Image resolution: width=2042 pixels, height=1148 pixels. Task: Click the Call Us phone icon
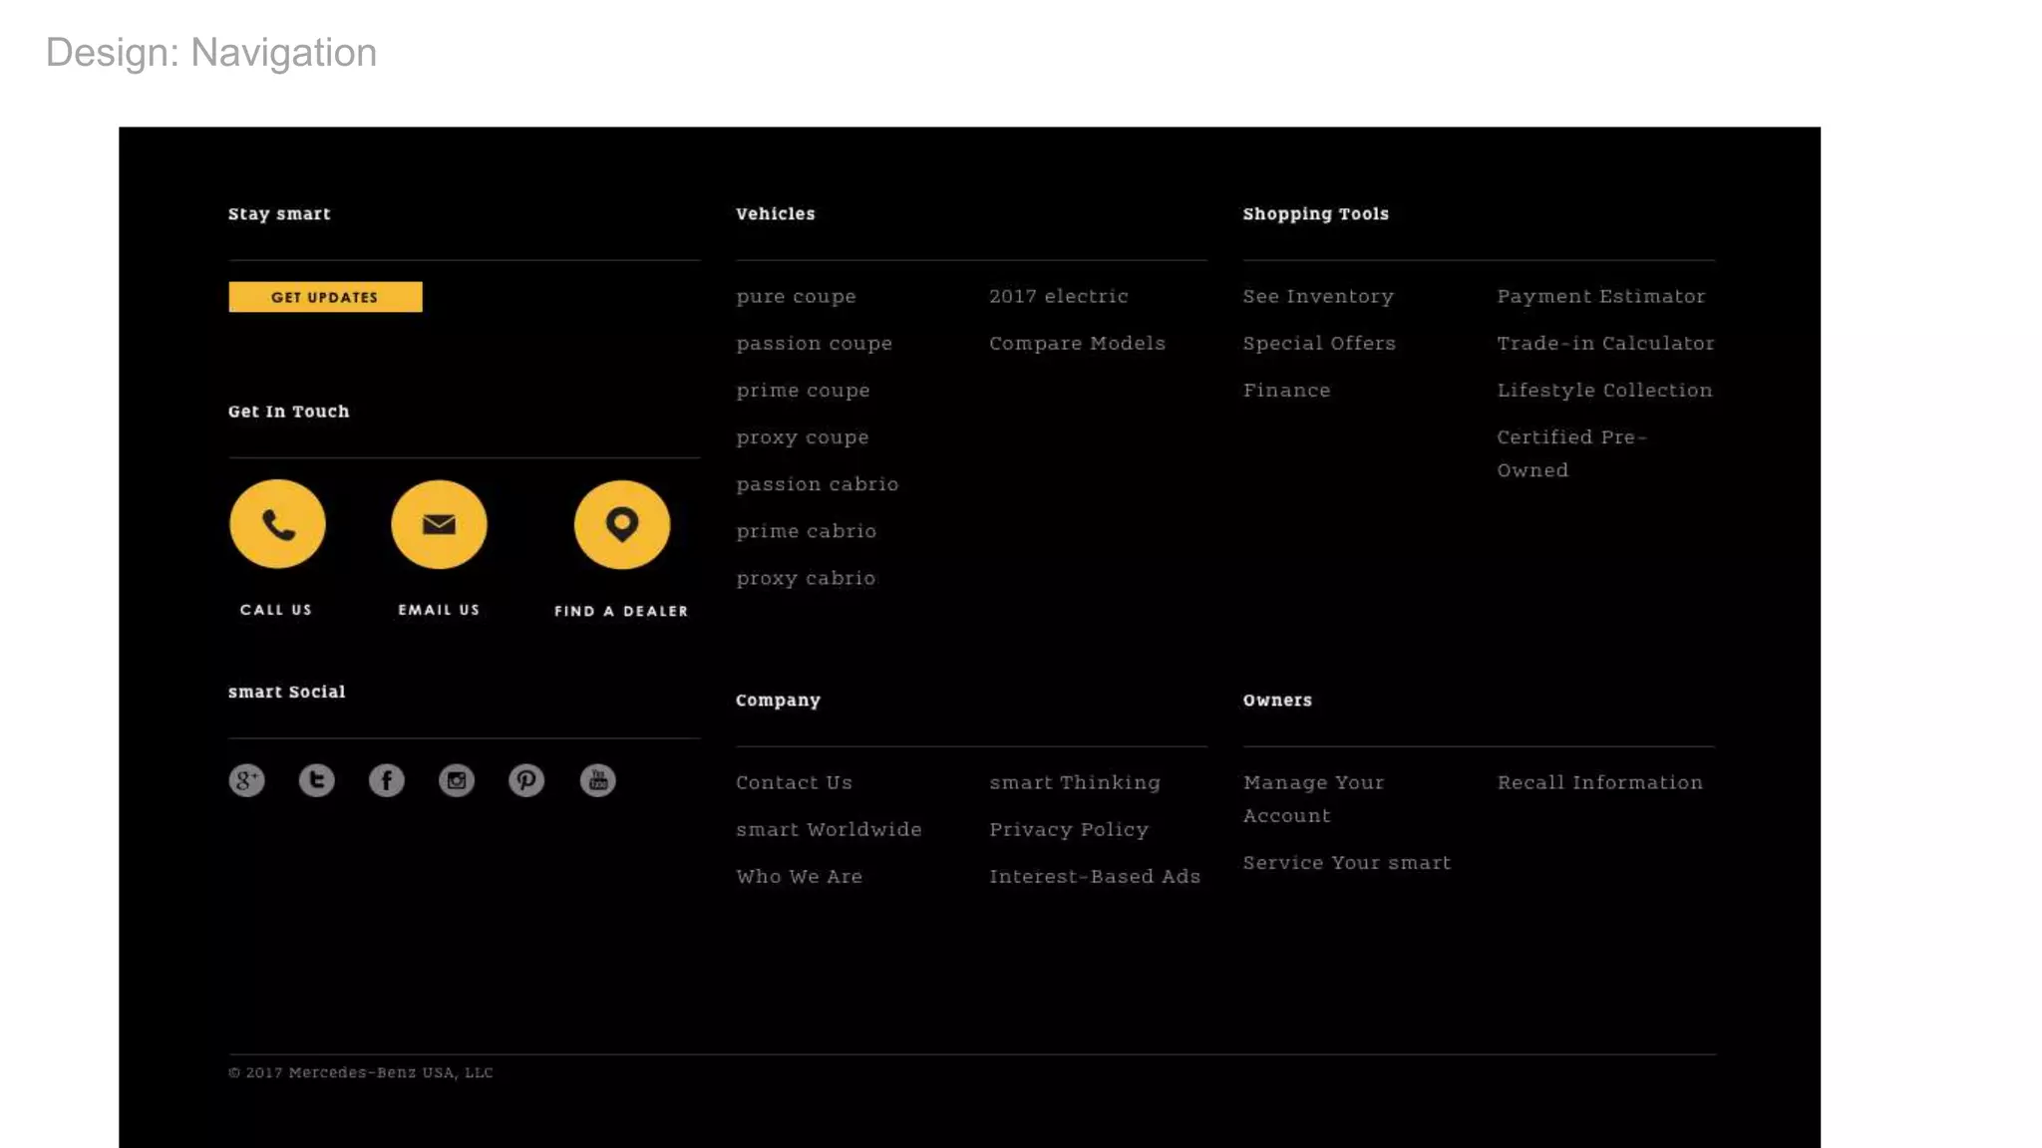(x=277, y=524)
